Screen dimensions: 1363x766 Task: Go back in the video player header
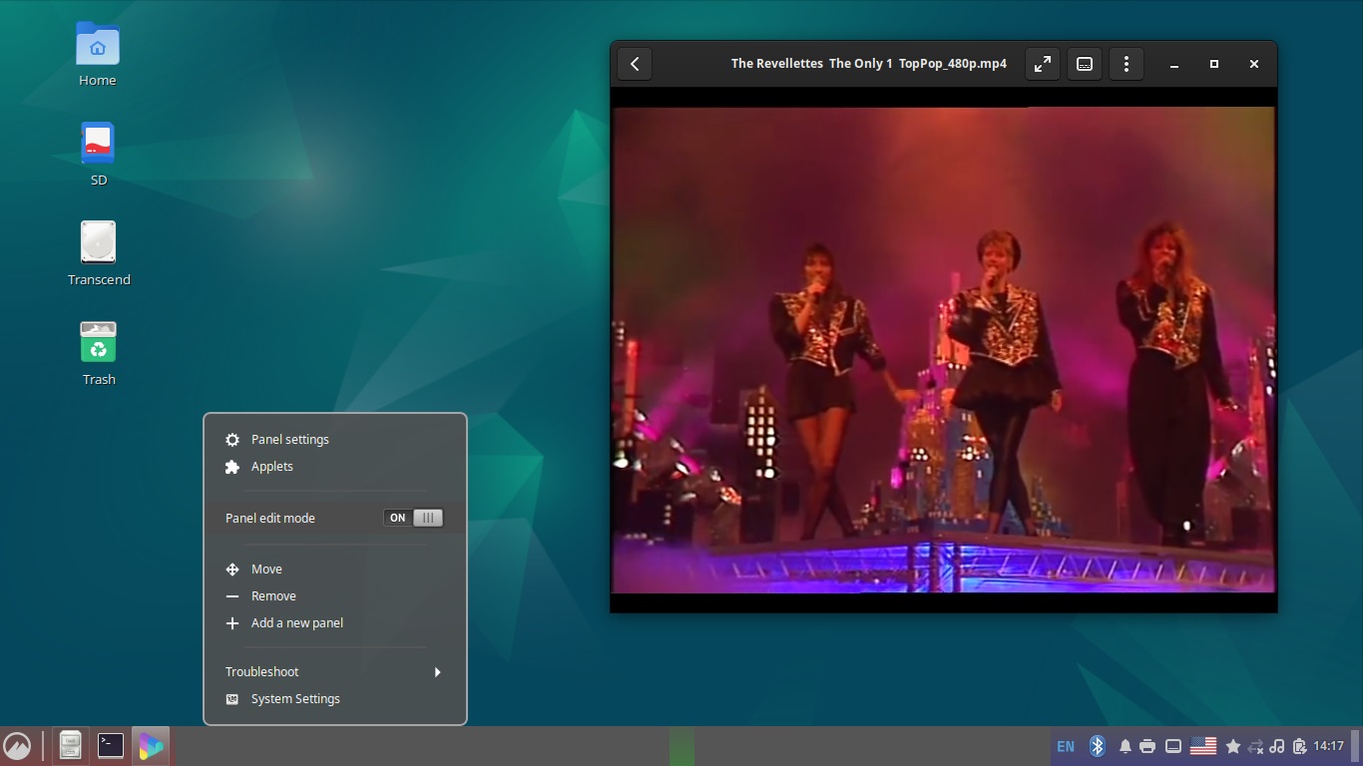coord(635,64)
